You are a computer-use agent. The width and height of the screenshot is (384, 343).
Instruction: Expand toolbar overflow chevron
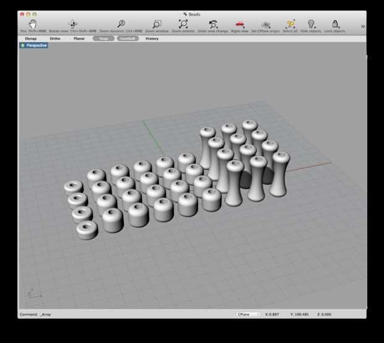tap(363, 26)
